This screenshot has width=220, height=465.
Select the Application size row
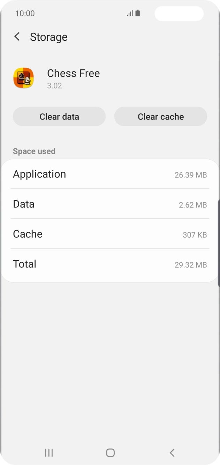coord(110,174)
